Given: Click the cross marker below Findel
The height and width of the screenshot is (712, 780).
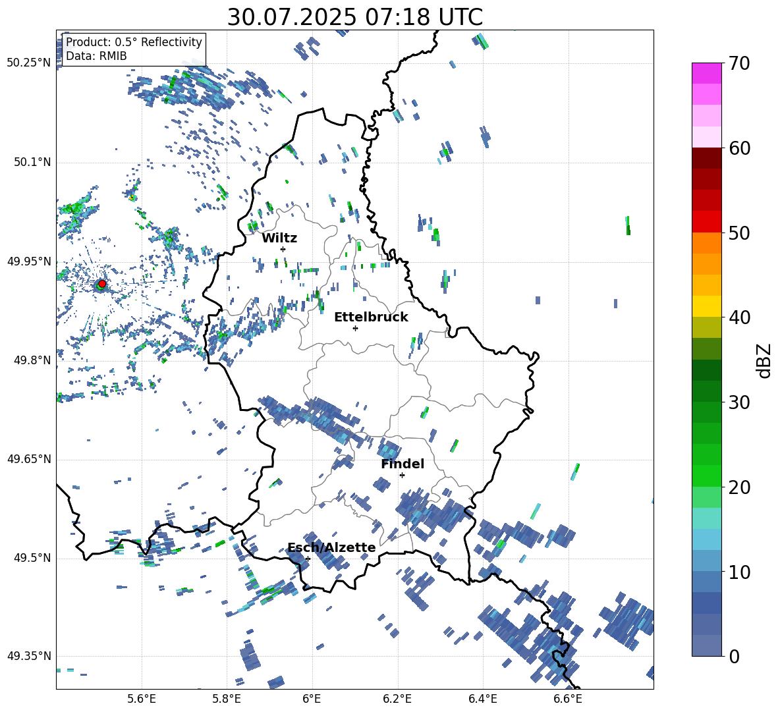Looking at the screenshot, I should coord(402,476).
